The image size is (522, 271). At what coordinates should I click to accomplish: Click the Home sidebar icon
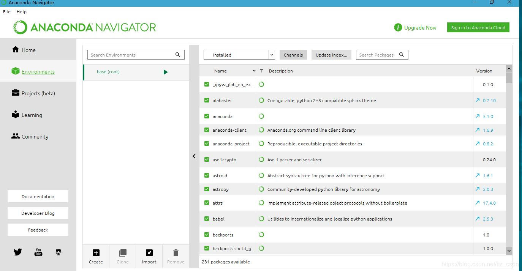pyautogui.click(x=16, y=49)
